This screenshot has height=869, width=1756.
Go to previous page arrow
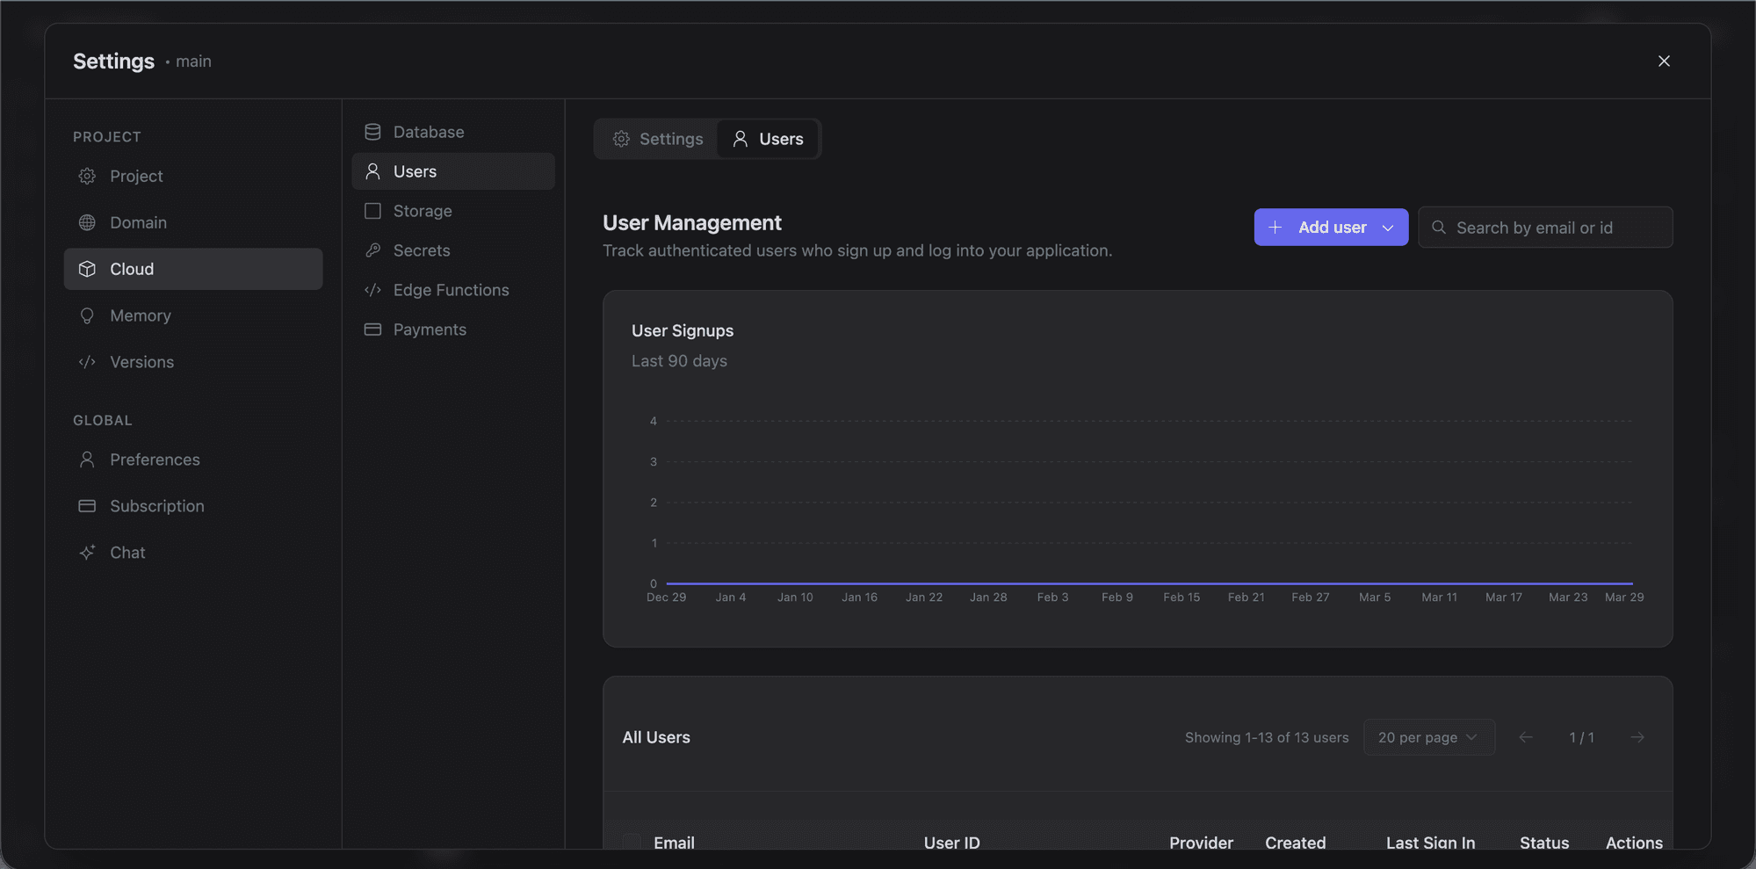coord(1526,737)
